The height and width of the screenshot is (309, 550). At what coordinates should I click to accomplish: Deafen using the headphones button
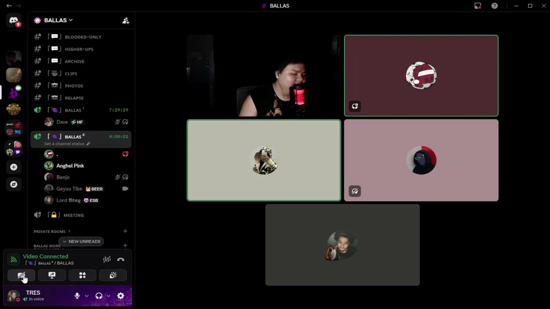pyautogui.click(x=99, y=296)
